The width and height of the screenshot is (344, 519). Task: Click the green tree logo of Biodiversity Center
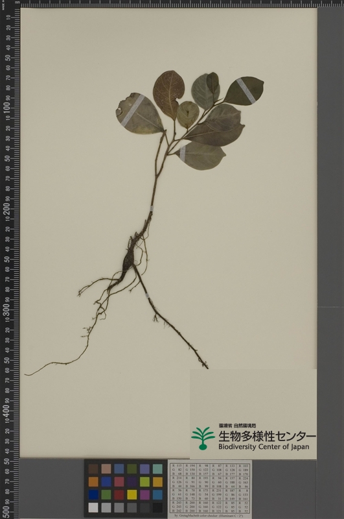click(203, 438)
